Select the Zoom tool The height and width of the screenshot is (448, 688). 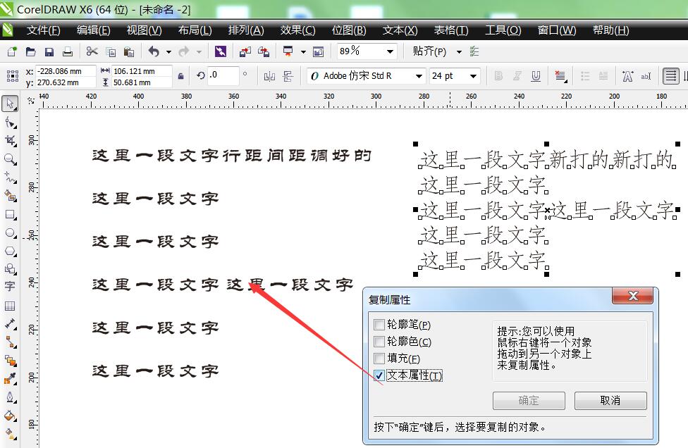point(10,159)
